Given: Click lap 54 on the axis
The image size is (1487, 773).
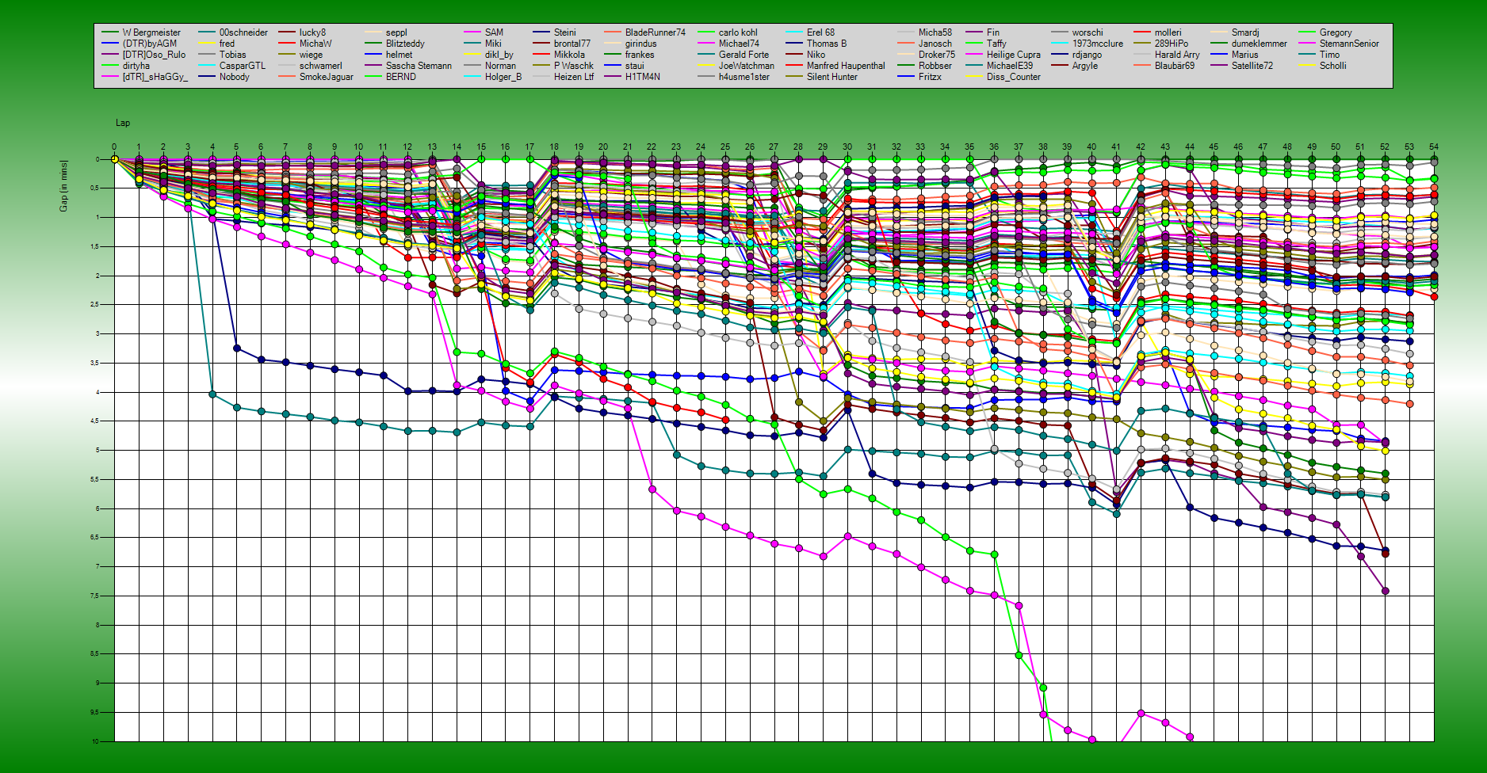Looking at the screenshot, I should 1433,147.
